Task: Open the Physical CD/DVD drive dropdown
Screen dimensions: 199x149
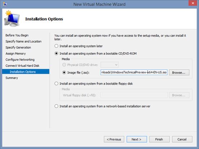Action: (110, 65)
